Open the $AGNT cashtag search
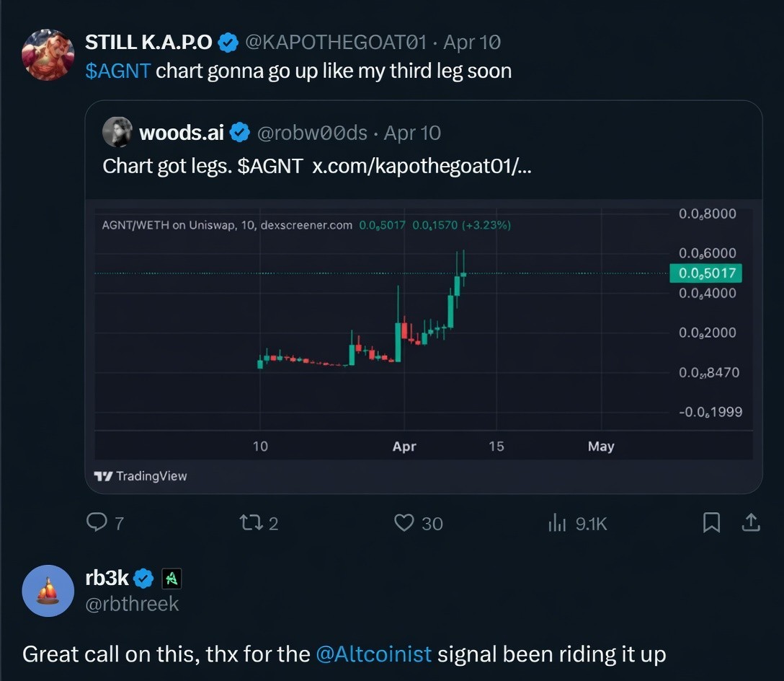This screenshot has height=681, width=784. click(117, 70)
